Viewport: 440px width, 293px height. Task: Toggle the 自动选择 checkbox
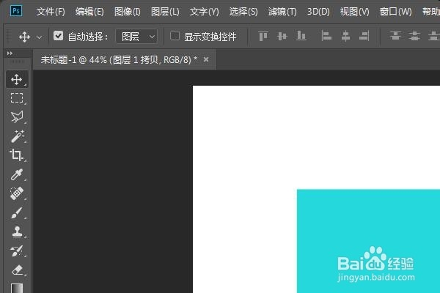click(x=58, y=36)
